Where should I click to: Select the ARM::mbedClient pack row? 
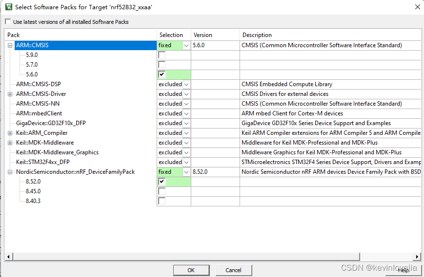coord(39,113)
